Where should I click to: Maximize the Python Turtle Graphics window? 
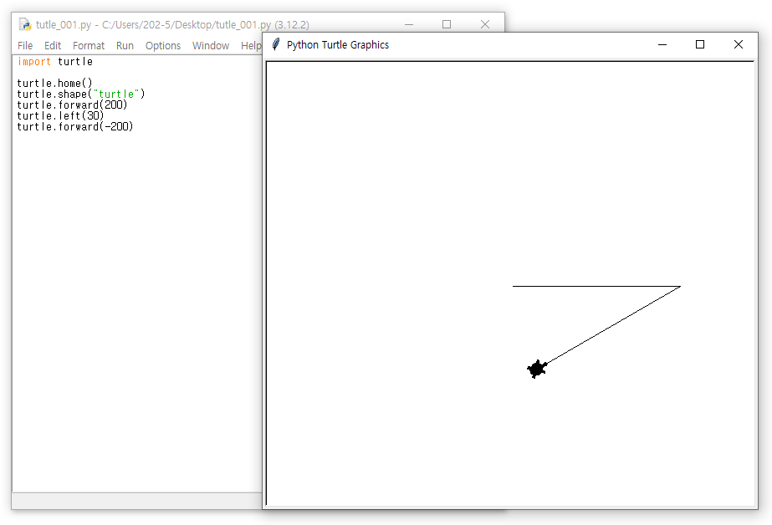[699, 45]
